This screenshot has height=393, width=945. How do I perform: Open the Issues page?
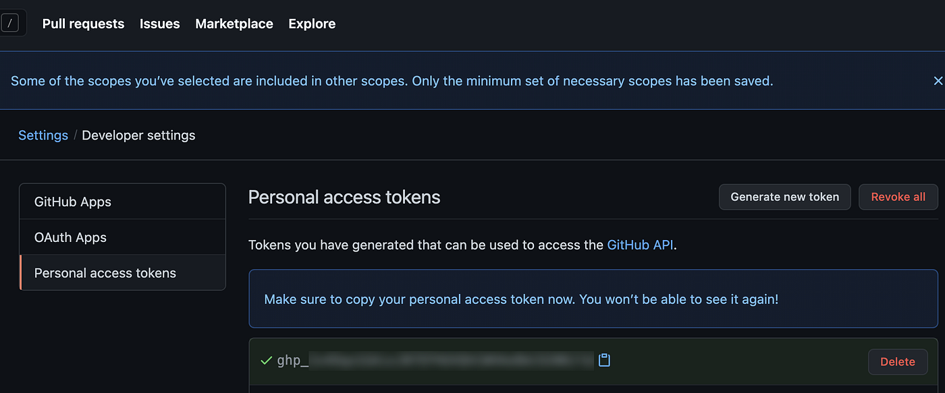tap(159, 24)
